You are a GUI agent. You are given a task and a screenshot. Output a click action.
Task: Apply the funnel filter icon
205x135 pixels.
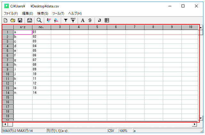click(66, 20)
